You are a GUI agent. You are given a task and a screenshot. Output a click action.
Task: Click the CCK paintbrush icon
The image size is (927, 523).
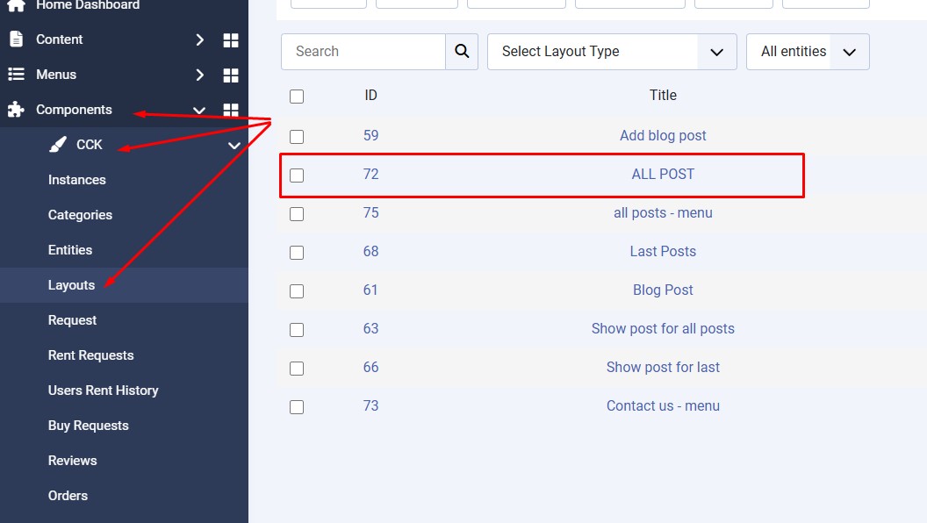click(x=58, y=145)
